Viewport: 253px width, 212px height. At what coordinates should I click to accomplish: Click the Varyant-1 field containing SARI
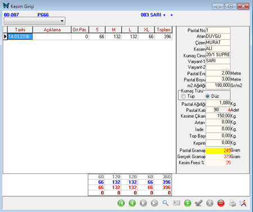pos(218,61)
